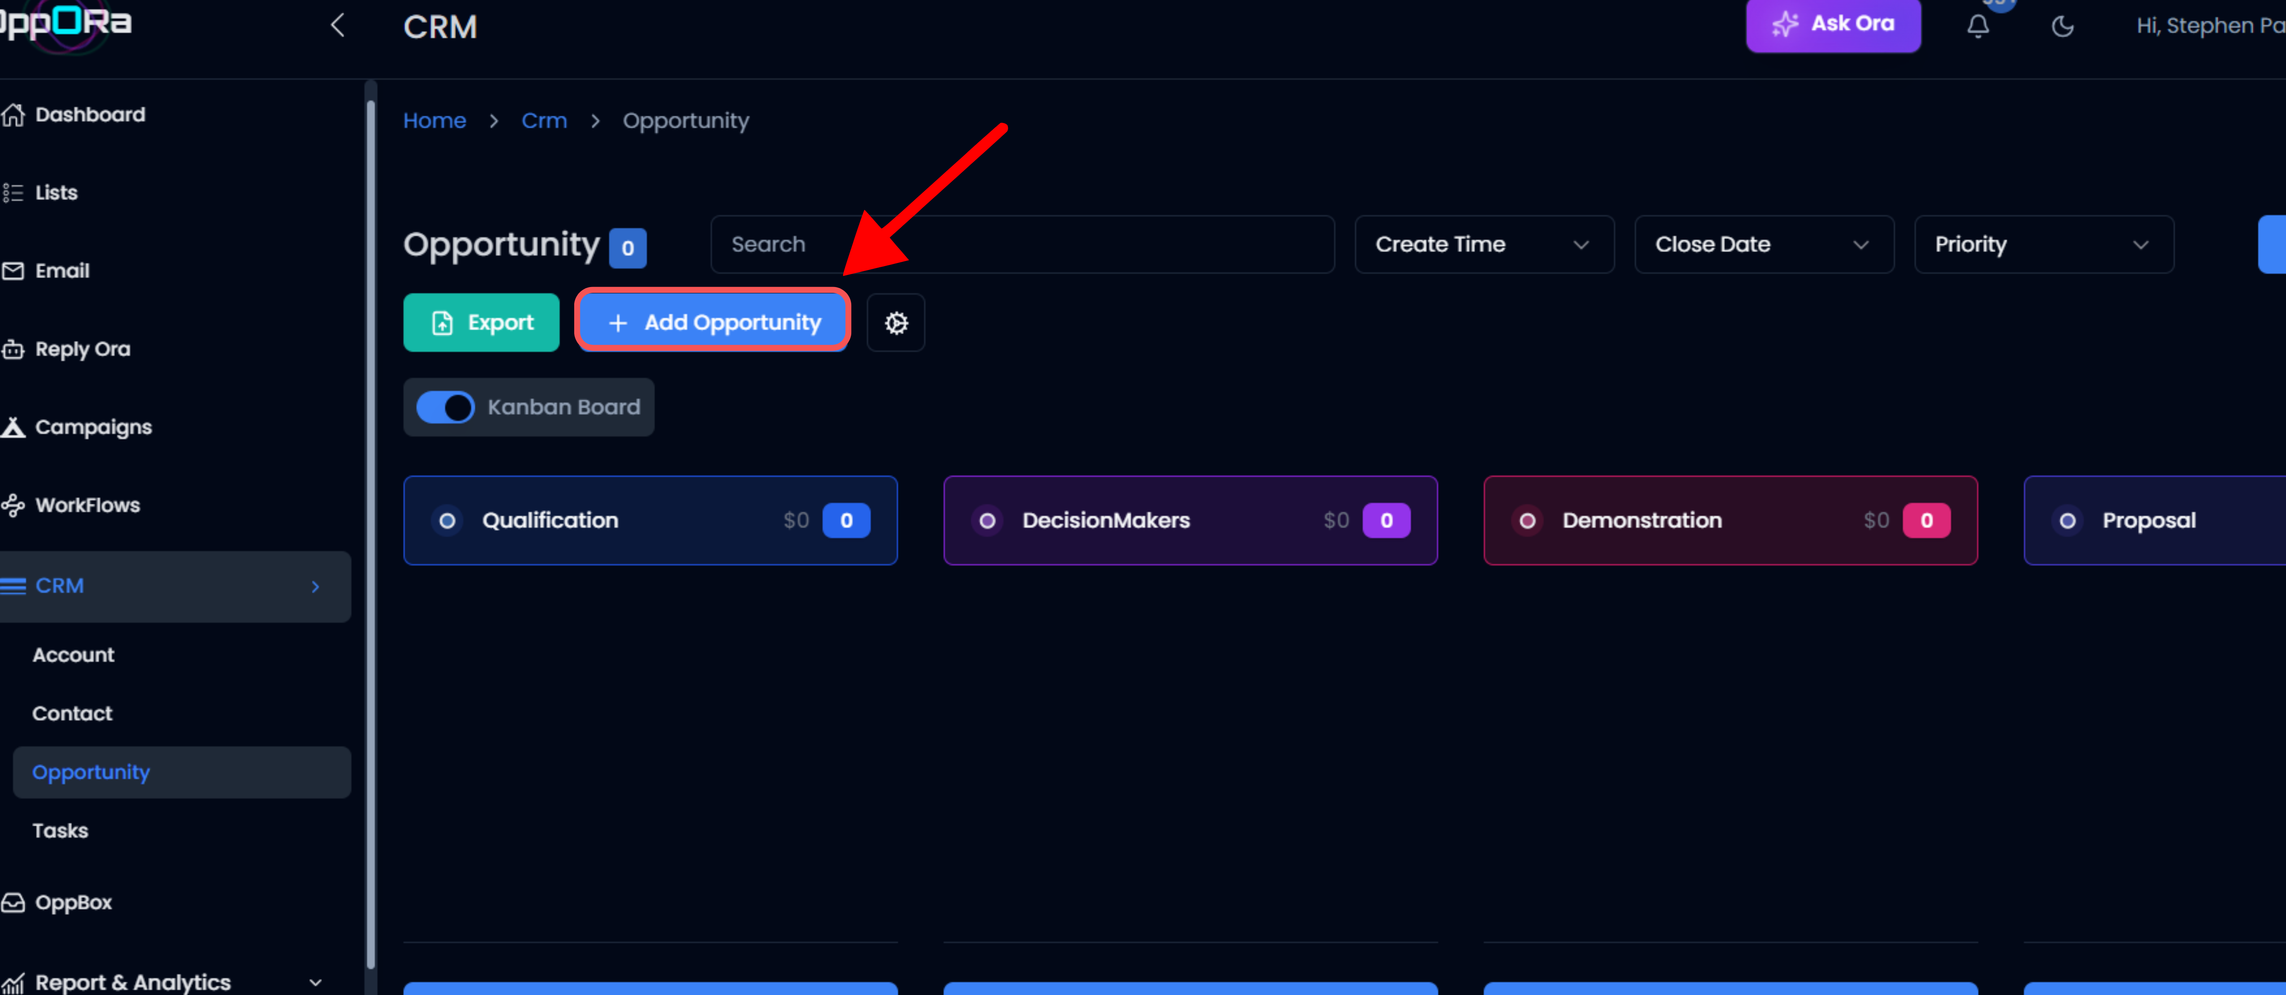Select the Demonstration stage radio circle
Screen dimensions: 2286x995
point(1527,521)
